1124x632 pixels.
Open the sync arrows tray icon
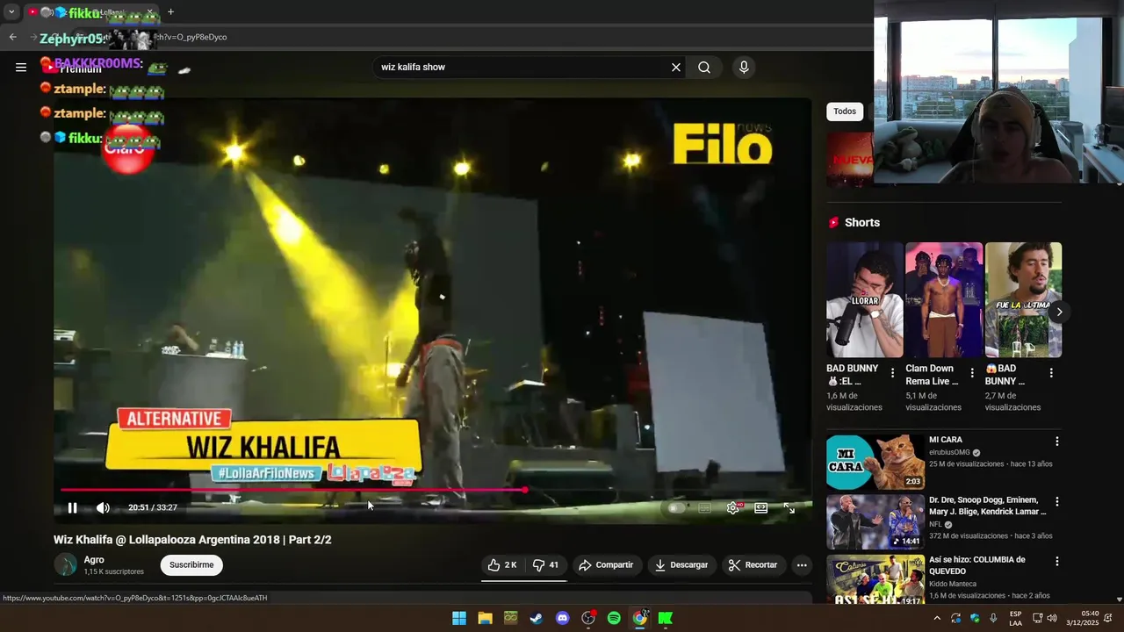955,618
